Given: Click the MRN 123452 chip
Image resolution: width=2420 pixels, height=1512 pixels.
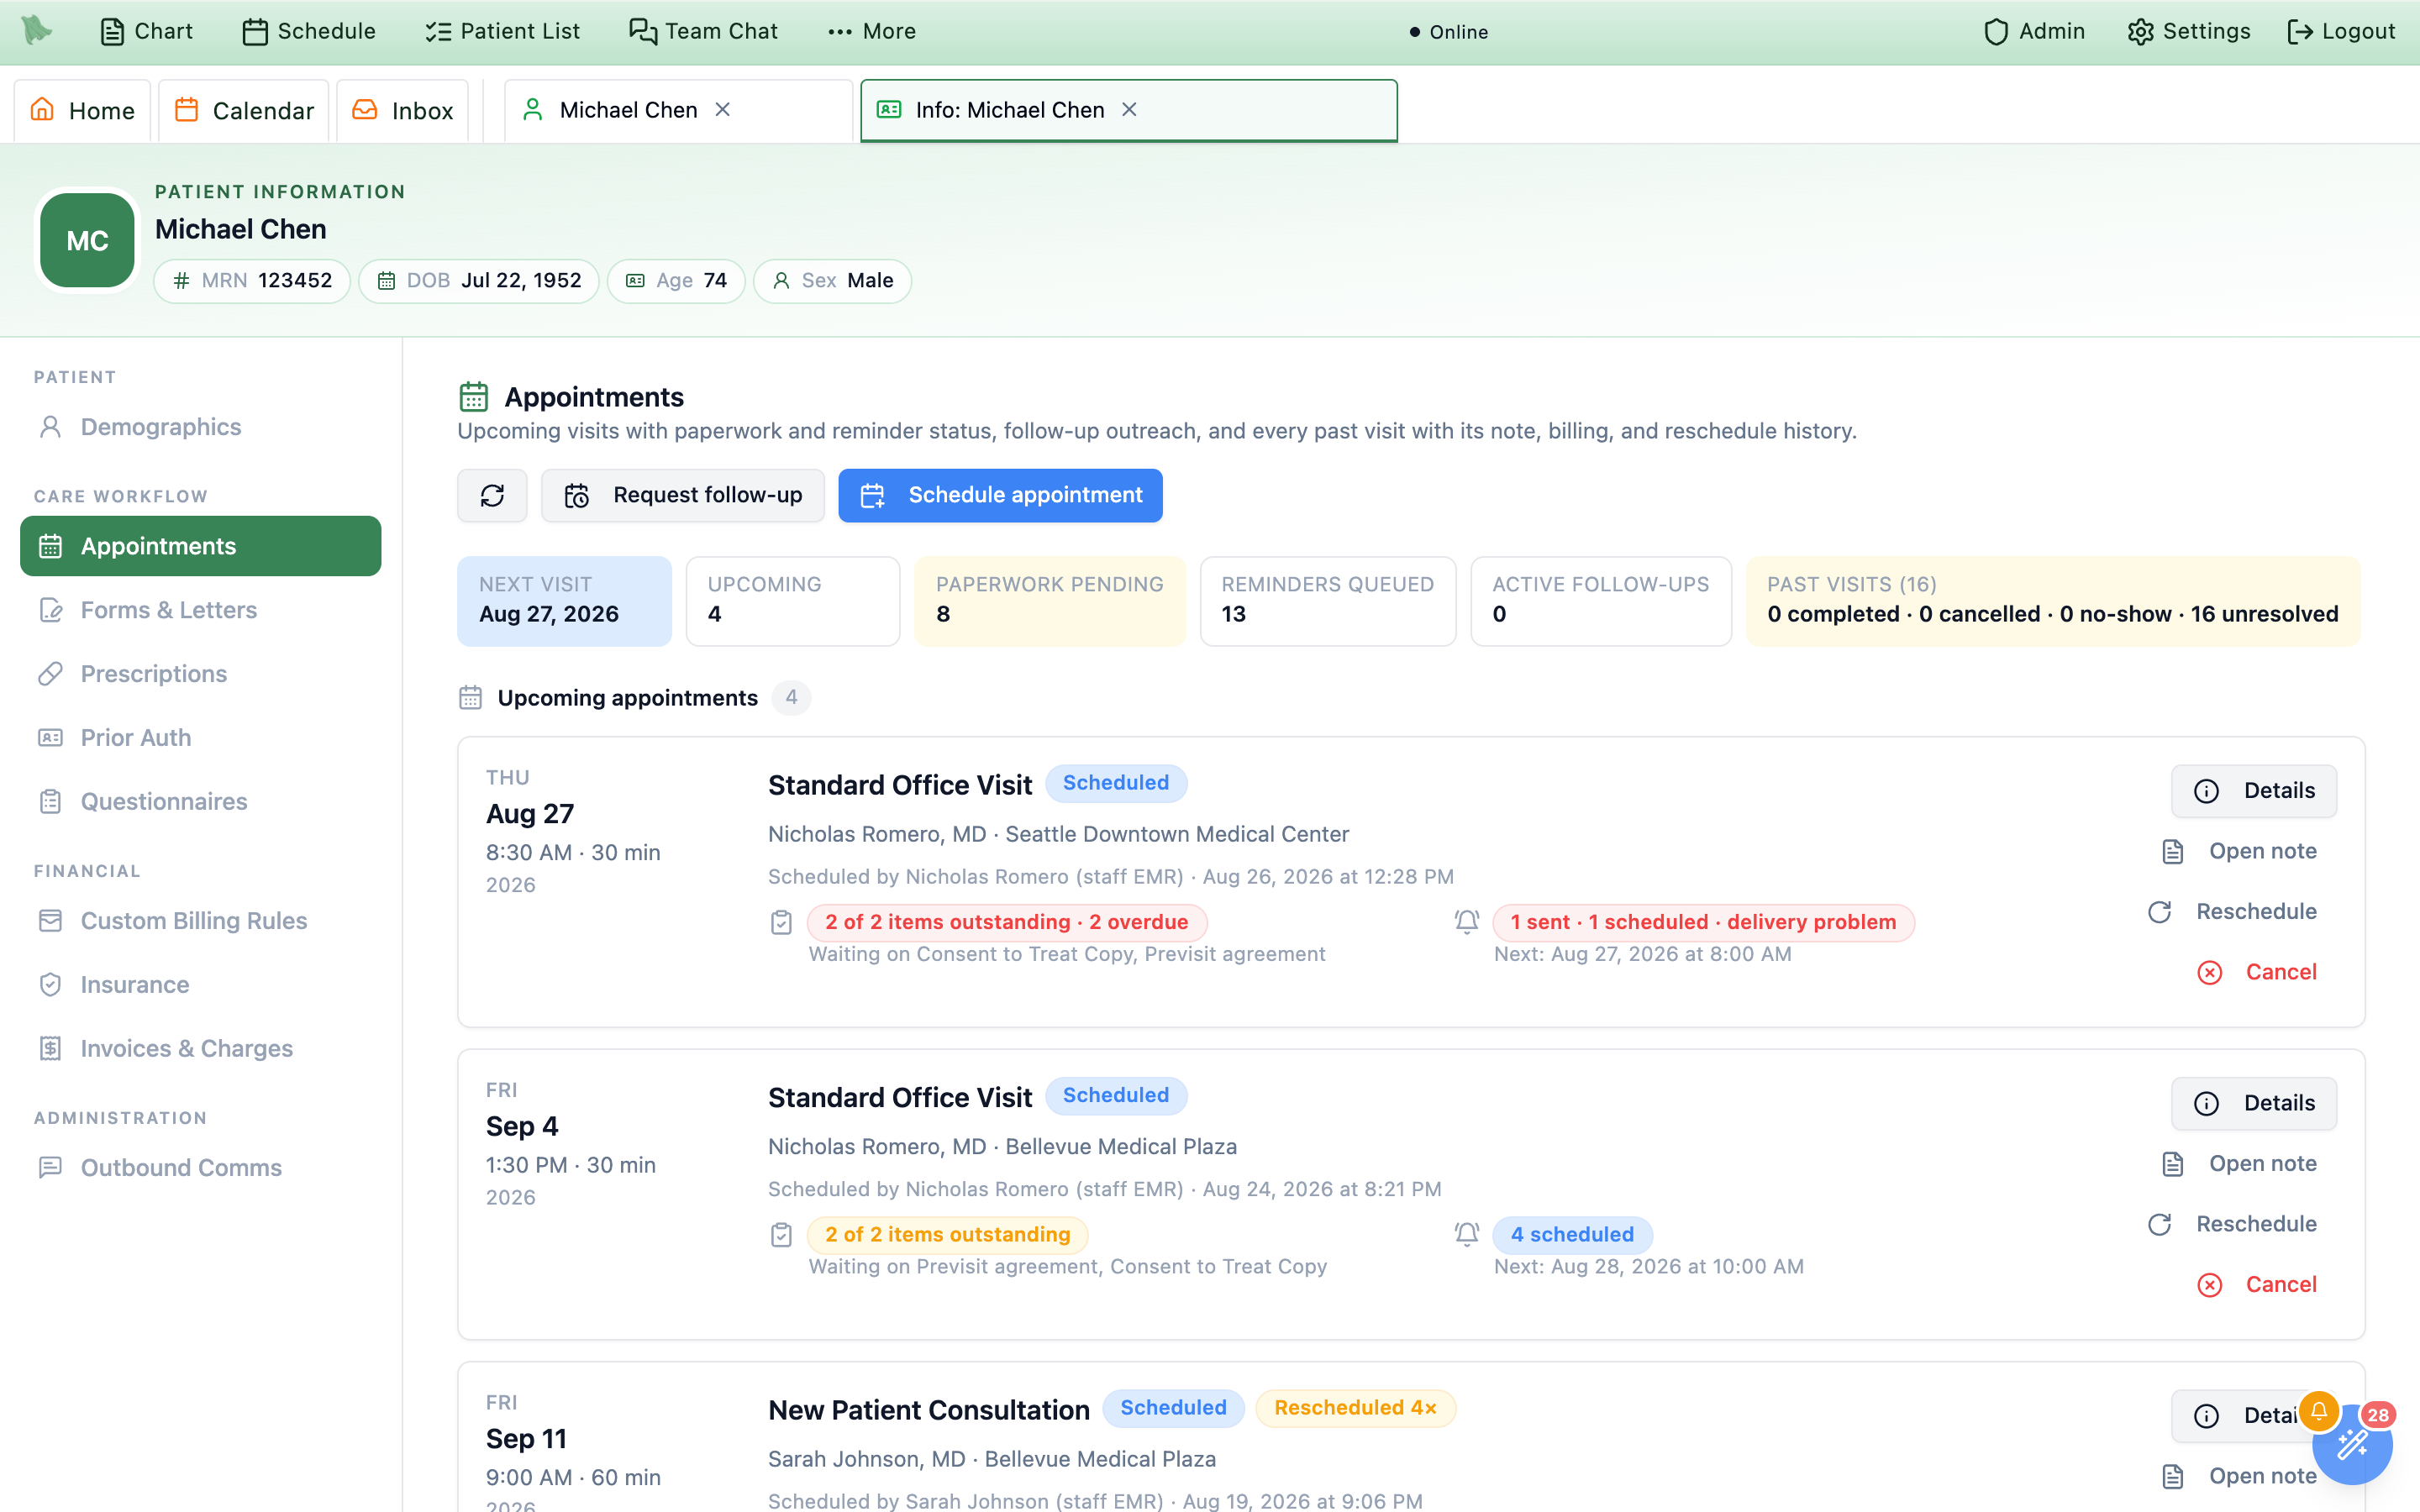Looking at the screenshot, I should [252, 281].
